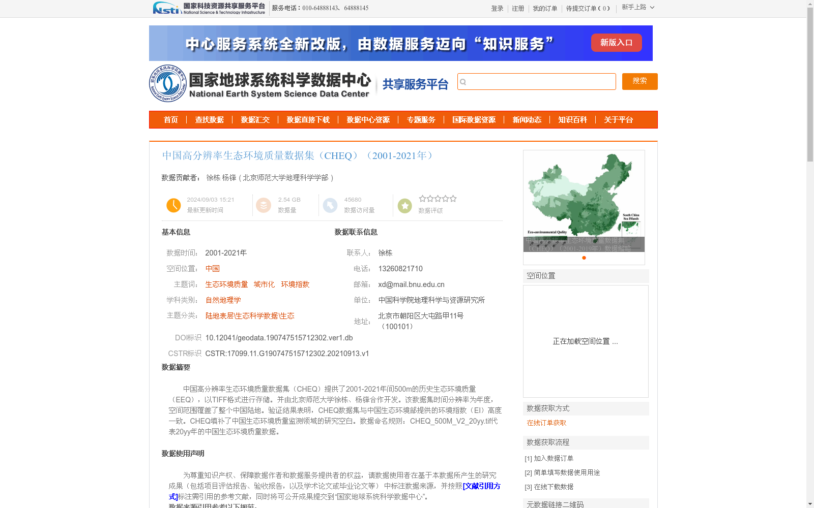Click the magnifier icon inside the search box

(464, 81)
